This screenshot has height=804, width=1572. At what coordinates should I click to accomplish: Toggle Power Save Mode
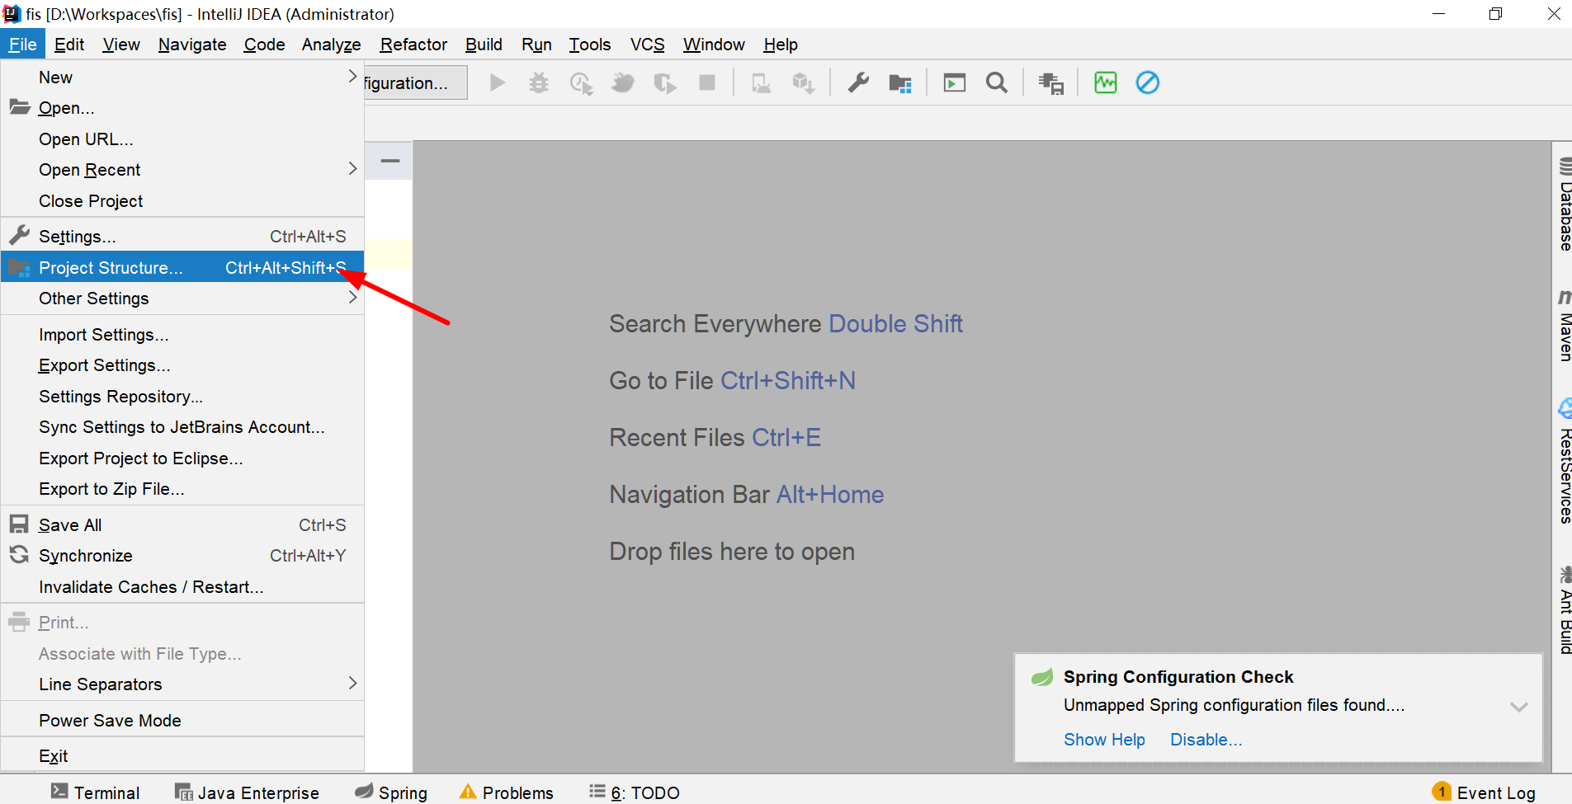point(182,721)
